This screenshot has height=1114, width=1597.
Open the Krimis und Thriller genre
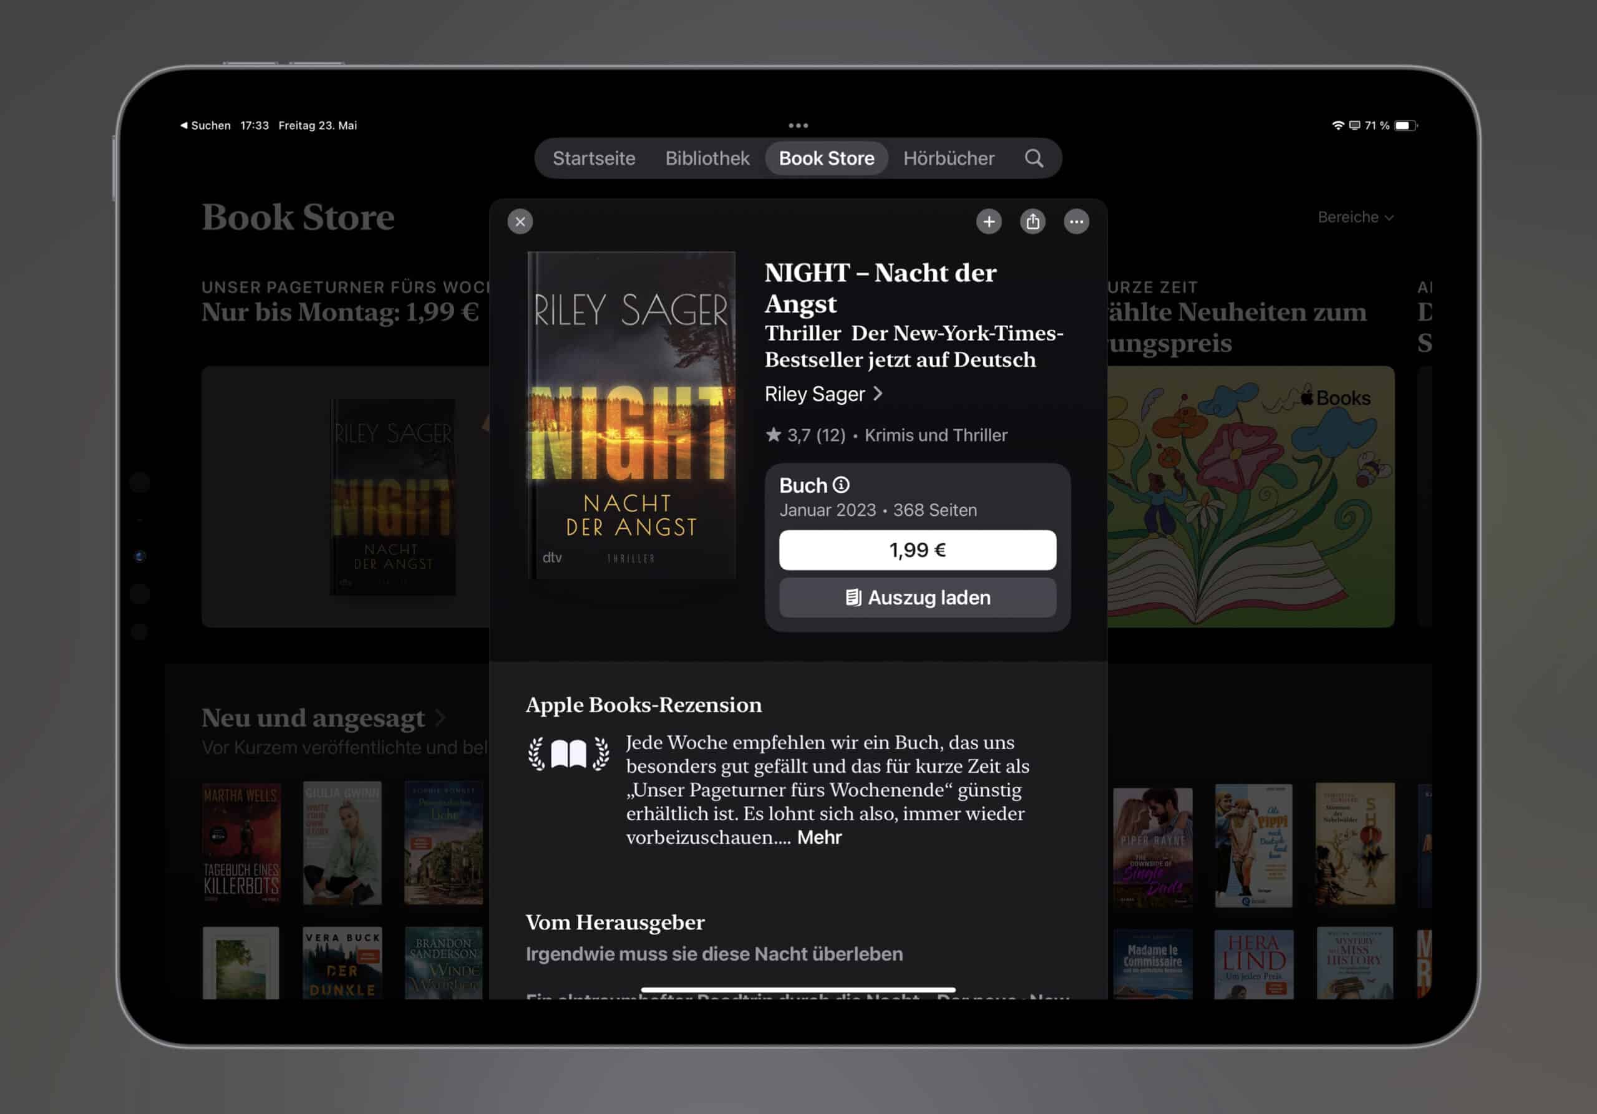coord(936,435)
